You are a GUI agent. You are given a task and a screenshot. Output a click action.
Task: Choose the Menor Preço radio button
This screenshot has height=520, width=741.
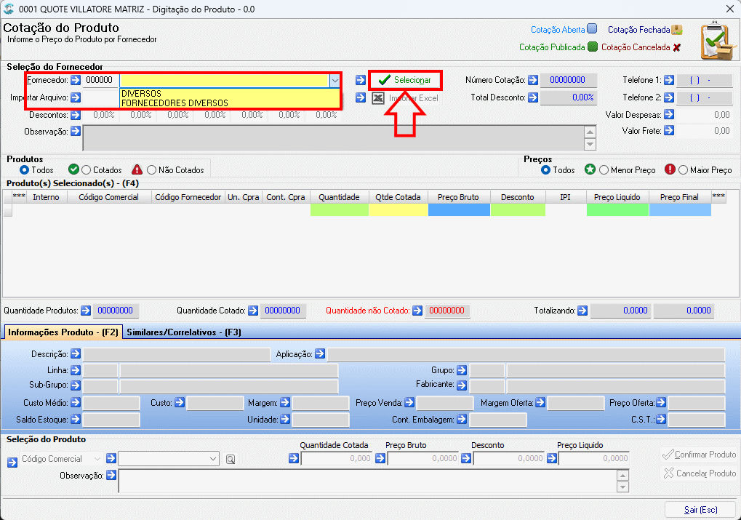[604, 169]
